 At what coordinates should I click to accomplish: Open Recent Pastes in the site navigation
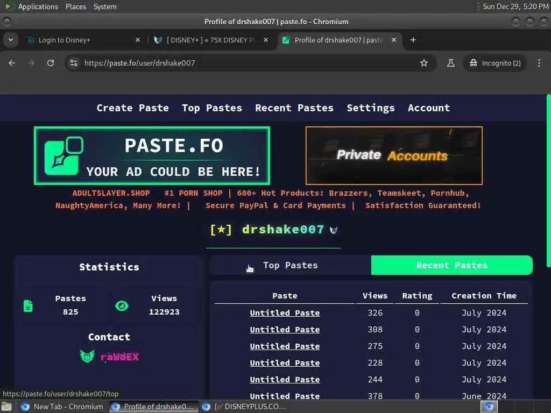[294, 108]
